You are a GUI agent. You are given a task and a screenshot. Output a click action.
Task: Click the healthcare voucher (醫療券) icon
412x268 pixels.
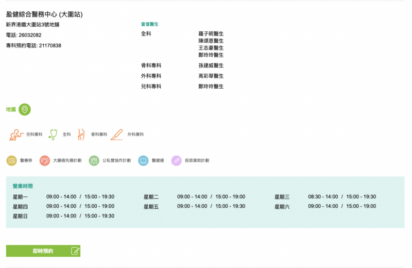point(12,161)
